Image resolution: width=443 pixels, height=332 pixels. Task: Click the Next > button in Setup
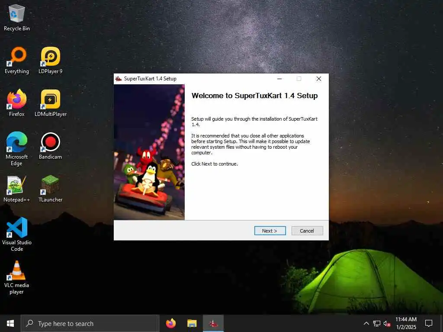pos(270,231)
